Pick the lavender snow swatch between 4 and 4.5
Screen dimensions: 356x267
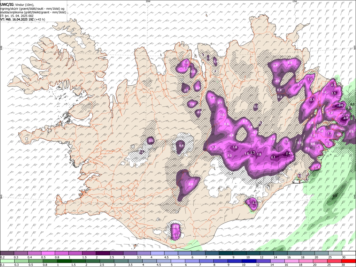[157, 253]
